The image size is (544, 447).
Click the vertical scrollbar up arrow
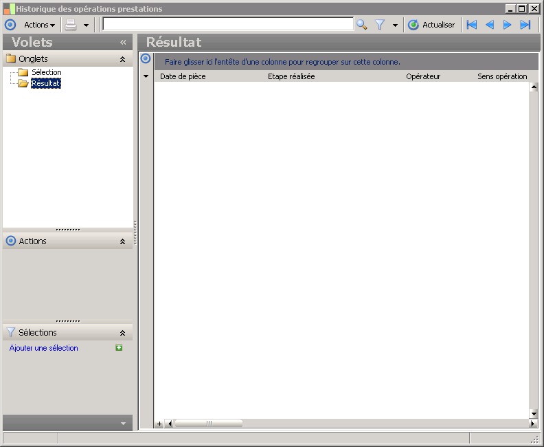(534, 87)
